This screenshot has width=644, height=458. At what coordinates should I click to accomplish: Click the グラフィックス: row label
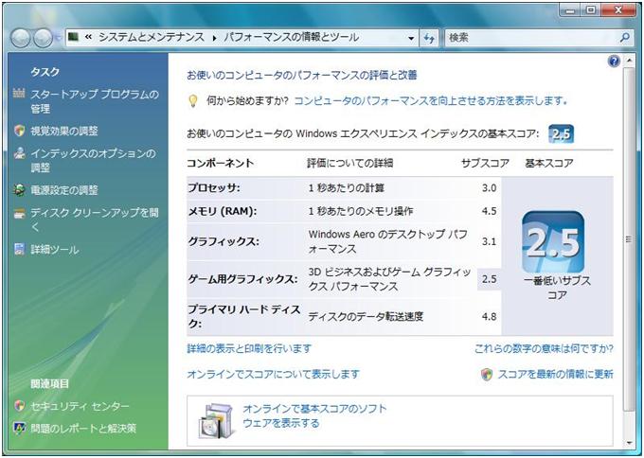coord(224,241)
